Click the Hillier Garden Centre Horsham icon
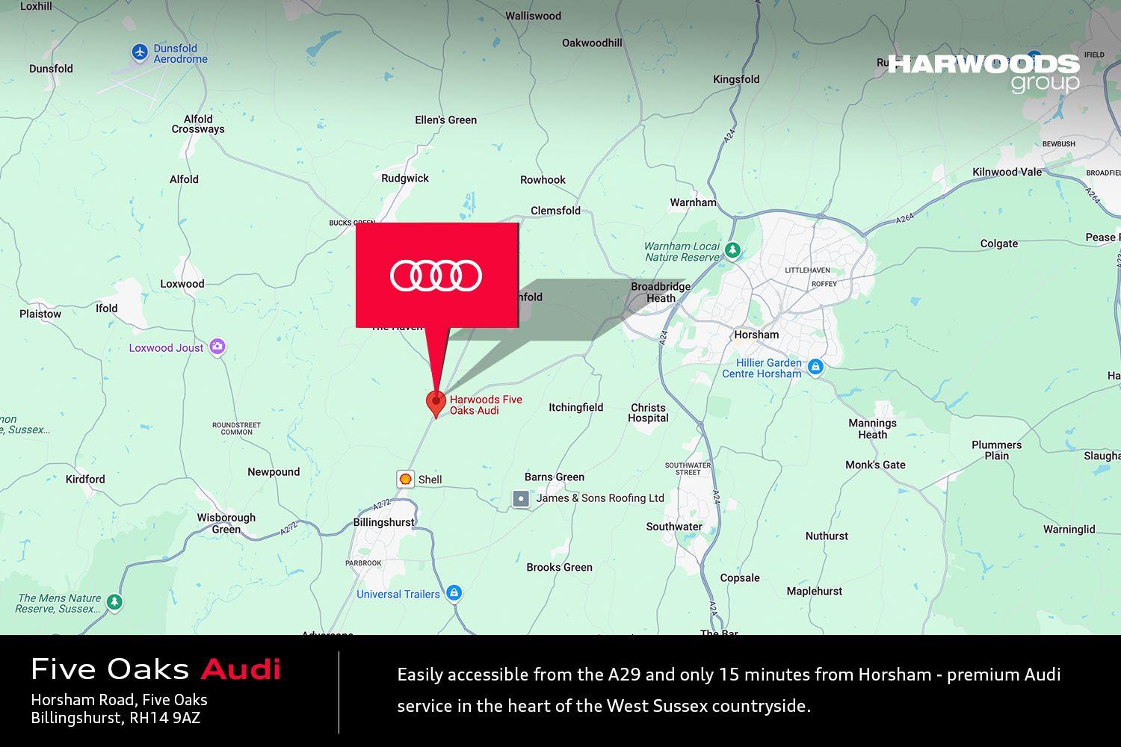The width and height of the screenshot is (1121, 747). (817, 367)
